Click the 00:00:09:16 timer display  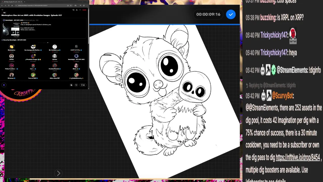pyautogui.click(x=208, y=14)
